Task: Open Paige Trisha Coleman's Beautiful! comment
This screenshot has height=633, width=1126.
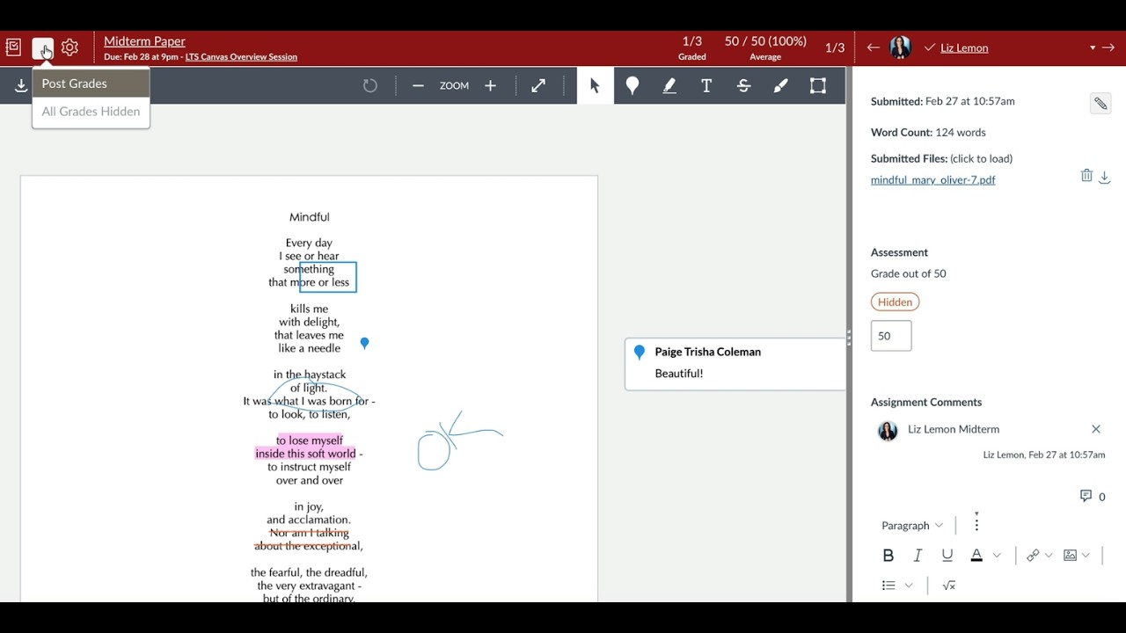Action: (735, 363)
